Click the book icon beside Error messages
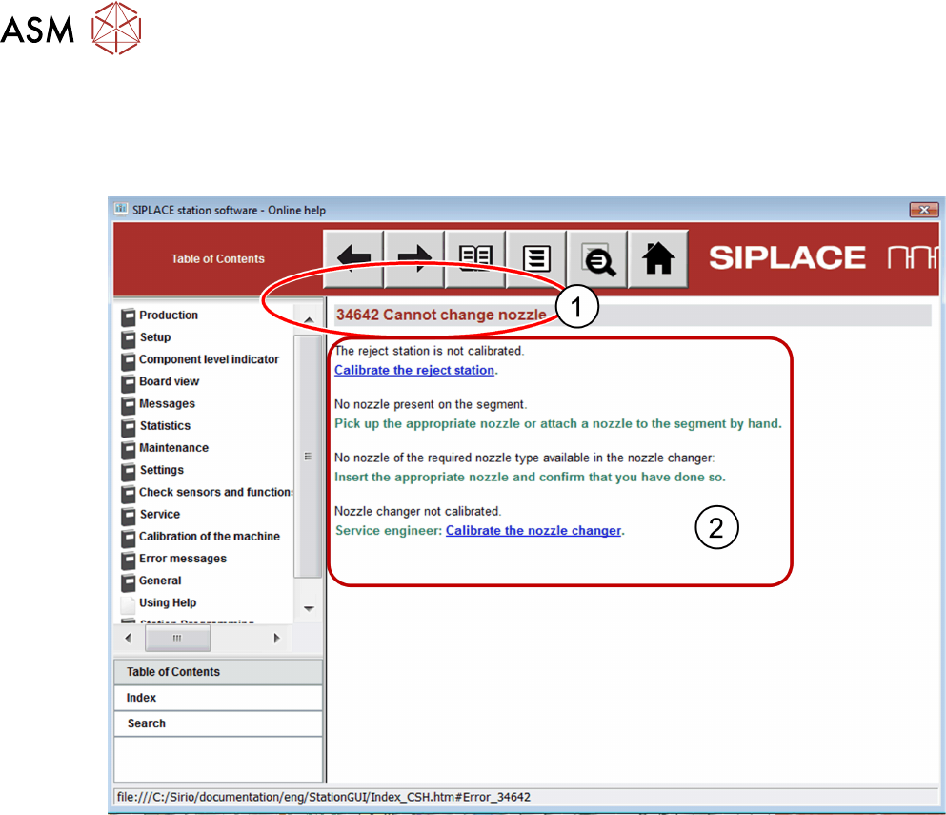Viewport: 946px width, 815px height. (x=128, y=560)
